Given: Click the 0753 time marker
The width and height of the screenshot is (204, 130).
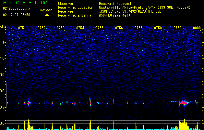Looking at the screenshot, I should (x=61, y=28).
